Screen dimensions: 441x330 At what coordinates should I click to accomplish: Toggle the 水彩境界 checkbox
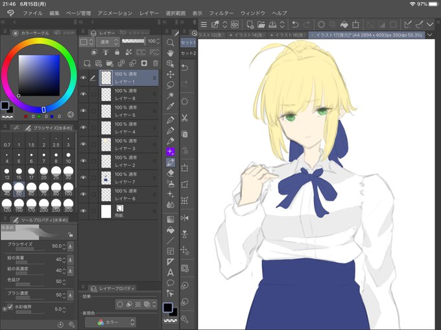[10, 307]
